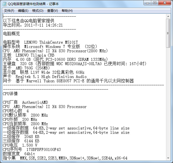Click the scrollbar down arrow

168,158
